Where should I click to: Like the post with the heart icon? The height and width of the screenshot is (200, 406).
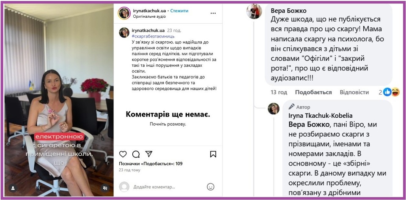click(x=123, y=154)
